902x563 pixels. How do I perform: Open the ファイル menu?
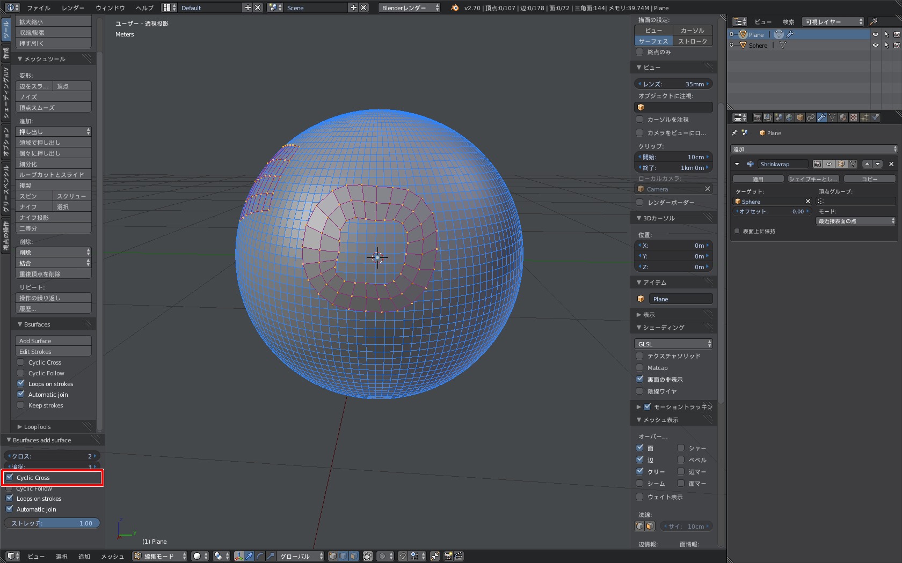39,8
